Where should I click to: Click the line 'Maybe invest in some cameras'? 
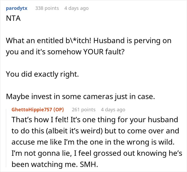(80, 96)
